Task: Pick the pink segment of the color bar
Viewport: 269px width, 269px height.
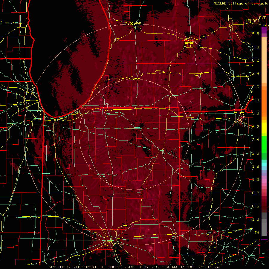Action: (x=264, y=181)
